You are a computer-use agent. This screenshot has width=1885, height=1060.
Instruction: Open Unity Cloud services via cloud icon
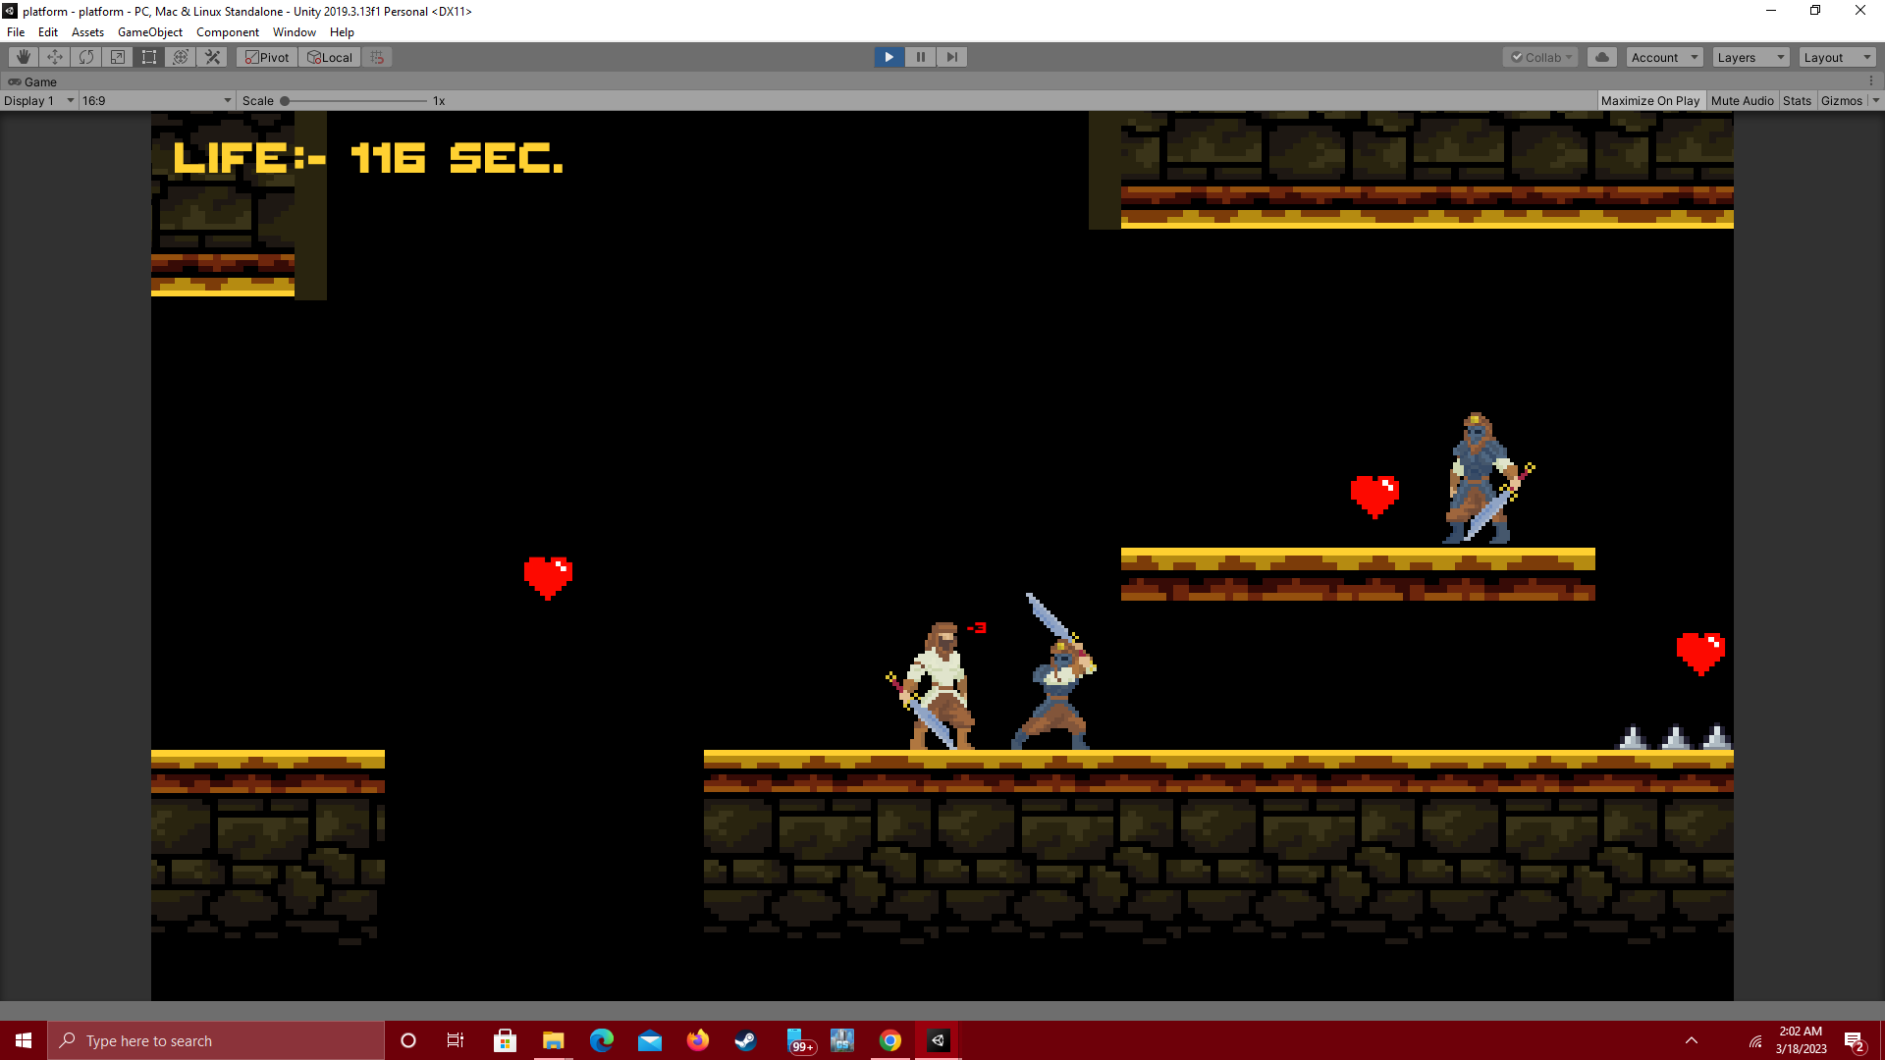1601,57
